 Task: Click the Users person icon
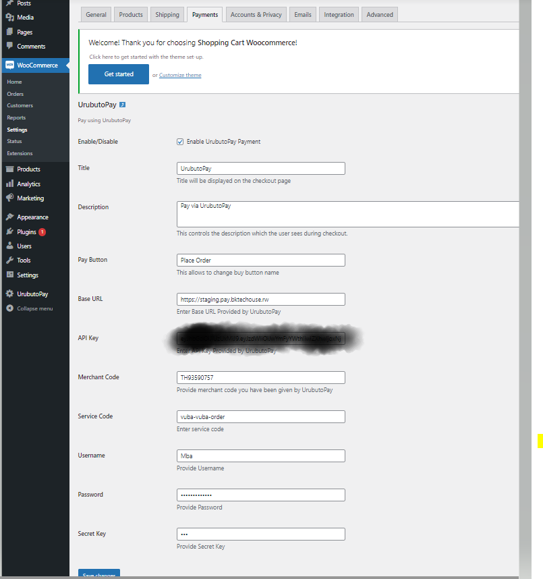click(10, 246)
